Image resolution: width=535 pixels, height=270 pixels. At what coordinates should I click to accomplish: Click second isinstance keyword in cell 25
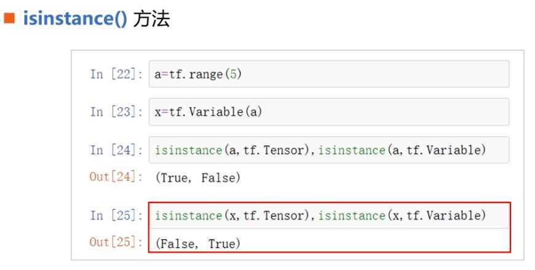pos(352,215)
